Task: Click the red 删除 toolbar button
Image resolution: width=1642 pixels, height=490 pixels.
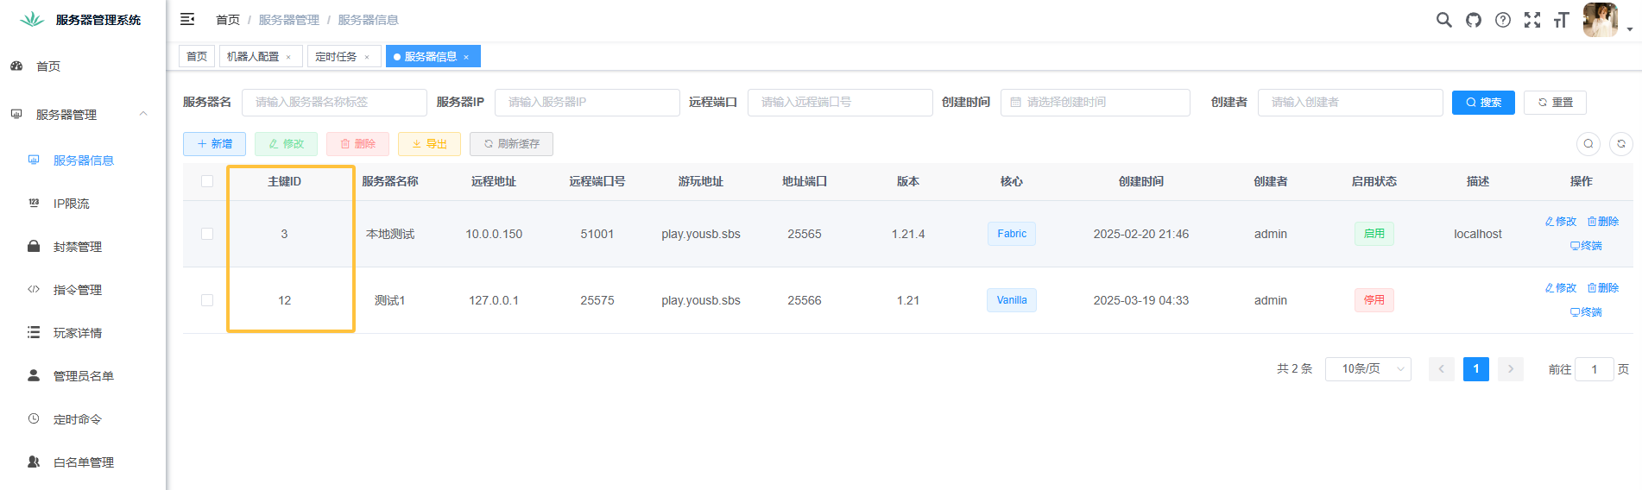Action: point(357,144)
